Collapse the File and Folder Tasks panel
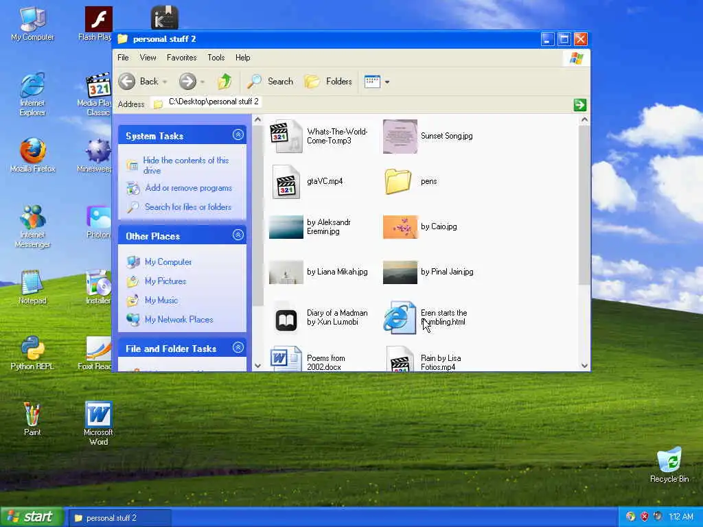This screenshot has height=527, width=703. [x=238, y=347]
